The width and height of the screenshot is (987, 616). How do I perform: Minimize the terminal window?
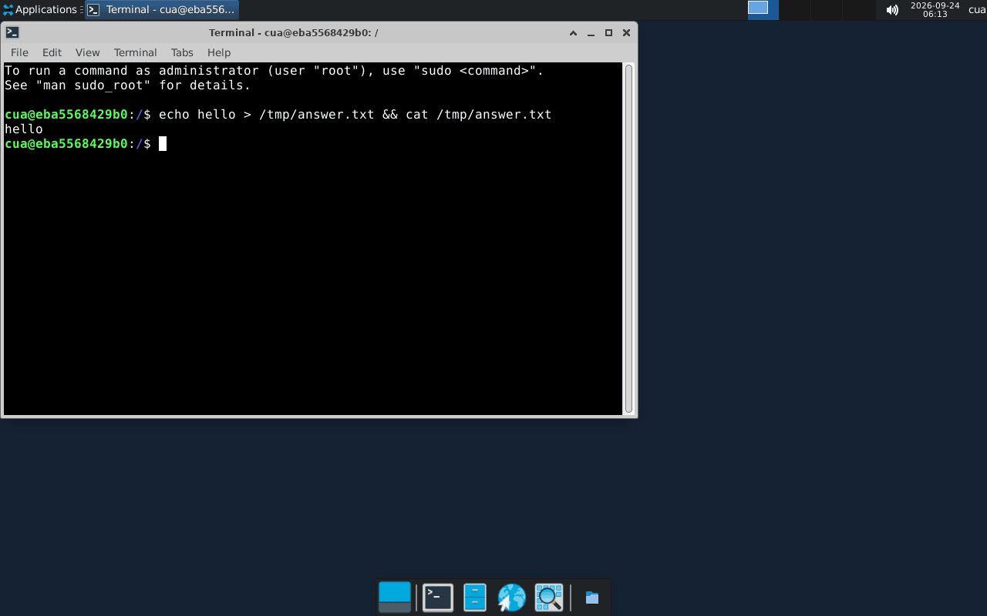(x=591, y=33)
